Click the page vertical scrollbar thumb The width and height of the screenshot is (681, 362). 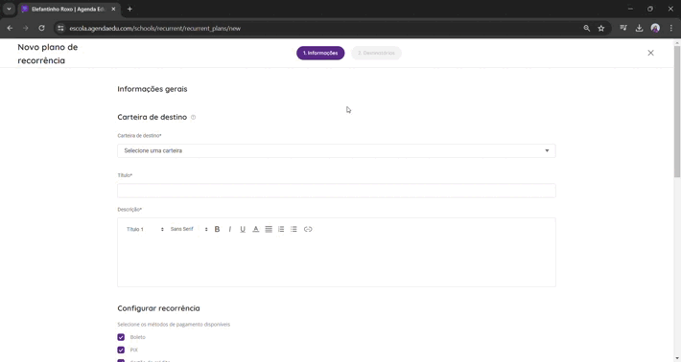(677, 110)
